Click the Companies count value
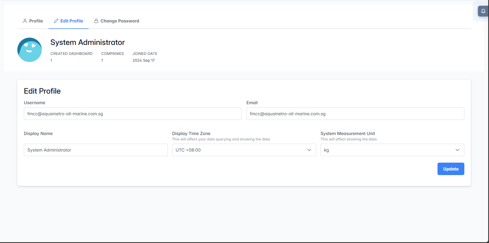This screenshot has height=243, width=489. point(102,60)
